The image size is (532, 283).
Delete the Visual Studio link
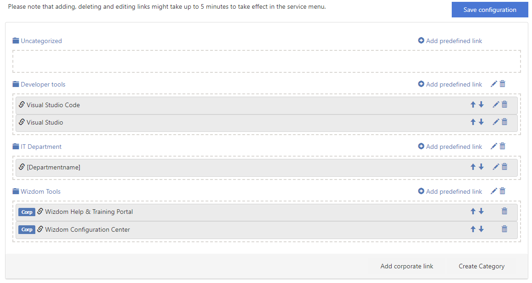[504, 122]
